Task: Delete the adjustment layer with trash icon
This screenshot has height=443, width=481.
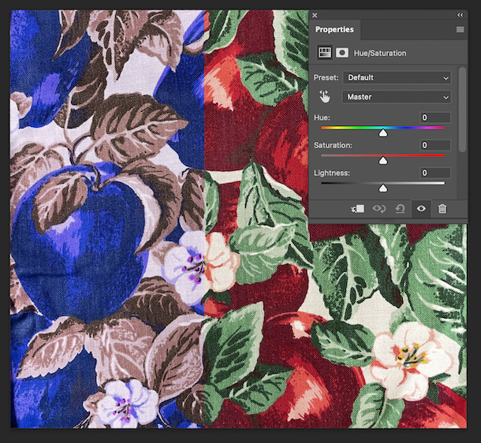Action: tap(442, 209)
